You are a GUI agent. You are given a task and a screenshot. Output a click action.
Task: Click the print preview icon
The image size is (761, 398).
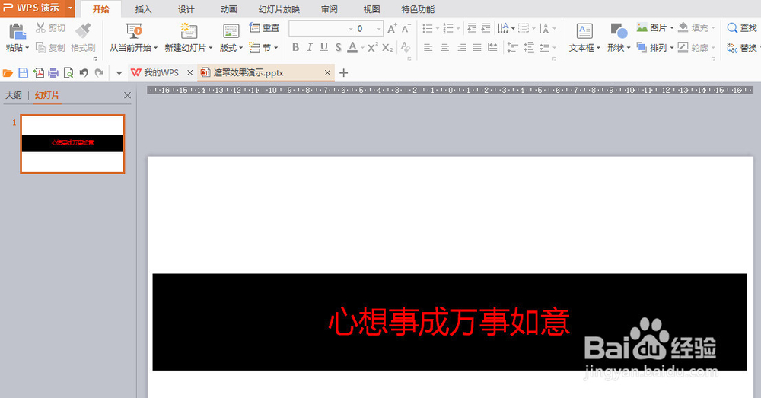tap(68, 73)
